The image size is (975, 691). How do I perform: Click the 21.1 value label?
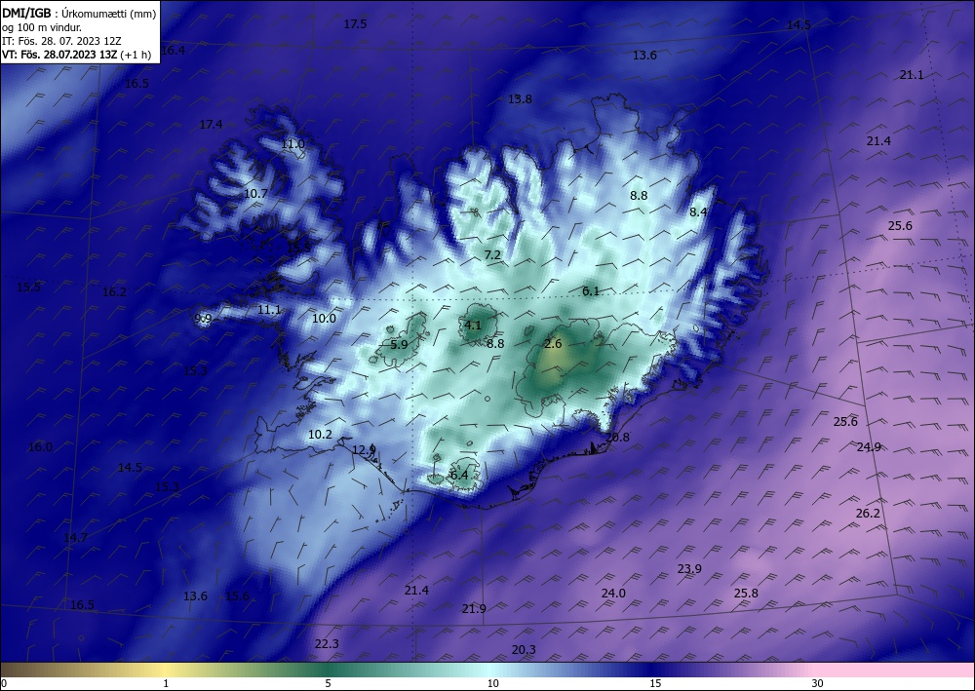(911, 75)
